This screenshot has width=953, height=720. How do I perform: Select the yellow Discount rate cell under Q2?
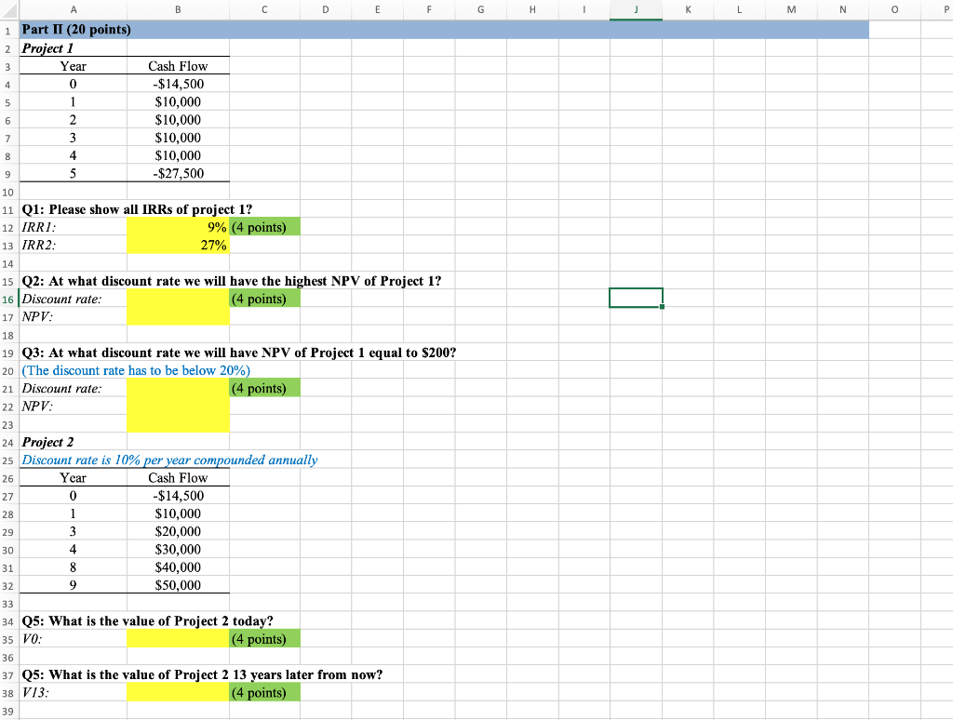coord(178,299)
